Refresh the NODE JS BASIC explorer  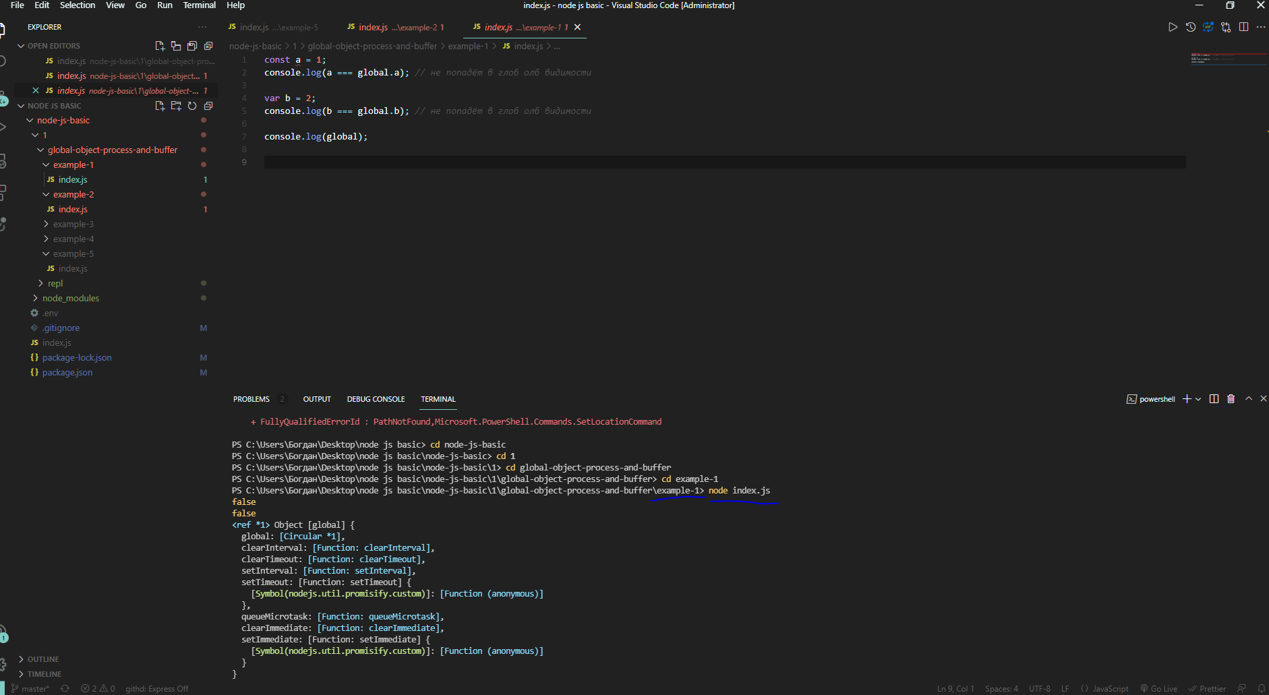coord(192,106)
